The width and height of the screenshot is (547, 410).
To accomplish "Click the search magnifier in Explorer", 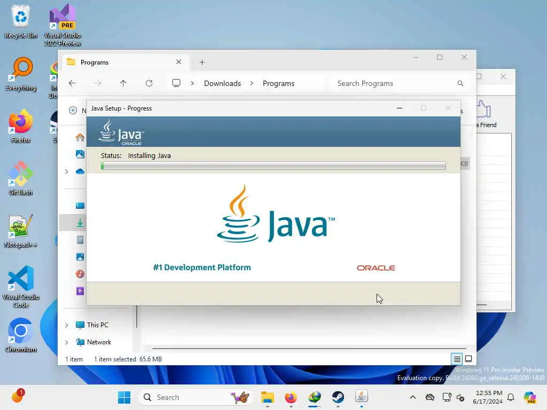I will click(460, 83).
